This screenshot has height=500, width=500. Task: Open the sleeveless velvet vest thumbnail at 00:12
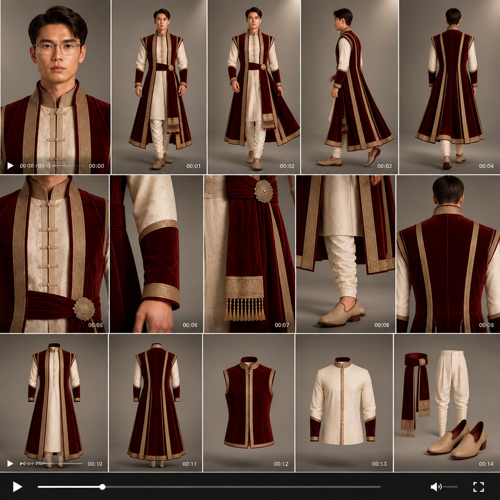[249, 403]
